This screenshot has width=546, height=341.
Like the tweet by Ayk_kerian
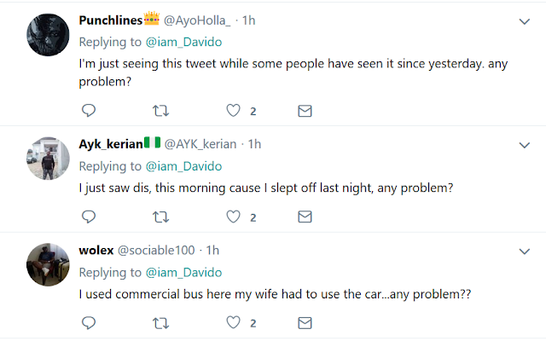click(231, 217)
